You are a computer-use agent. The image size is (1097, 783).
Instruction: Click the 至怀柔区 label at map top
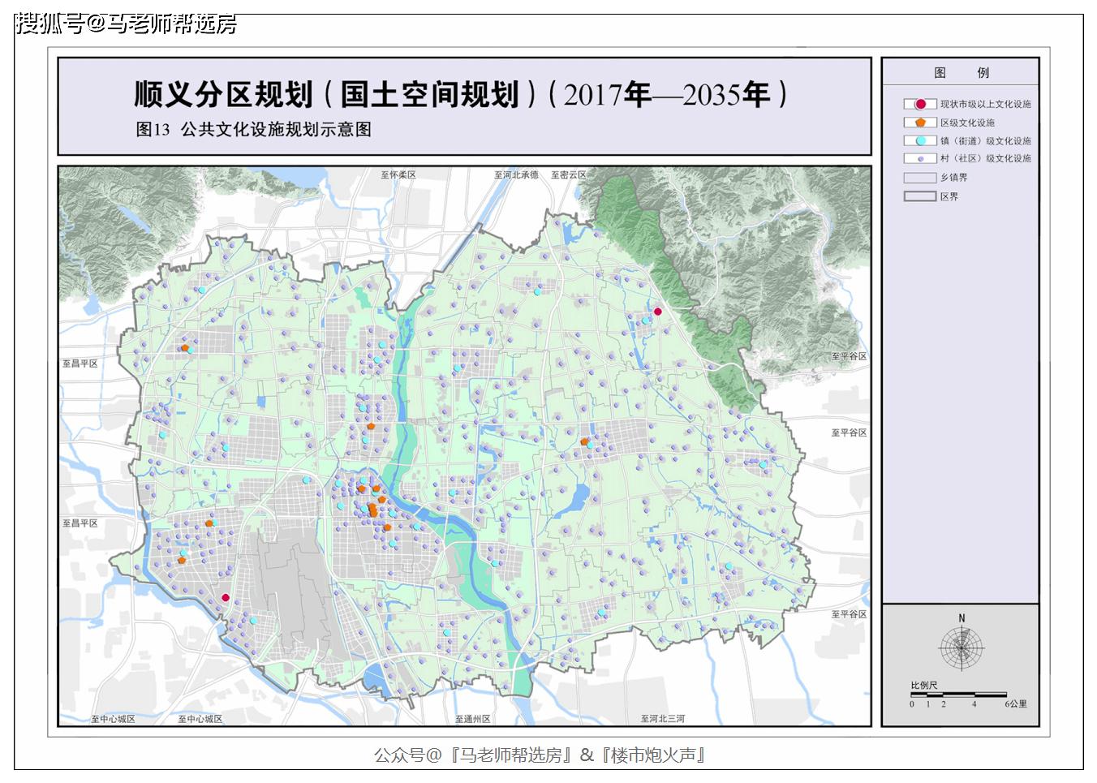[398, 174]
